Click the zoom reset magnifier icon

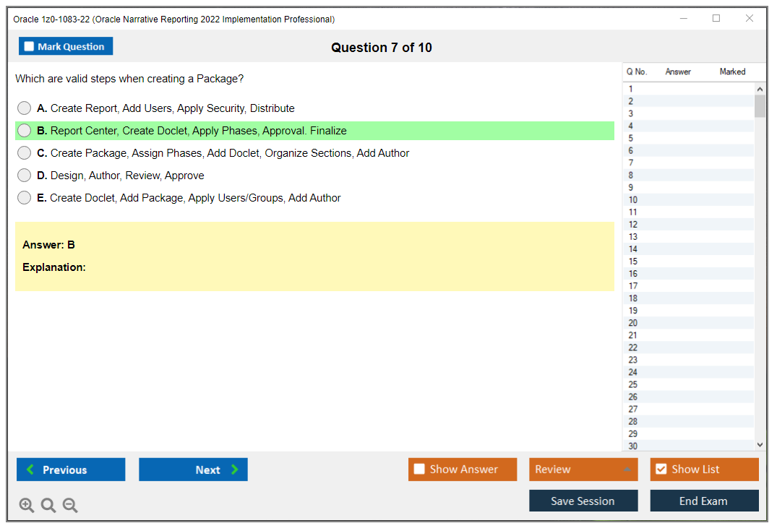coord(48,506)
